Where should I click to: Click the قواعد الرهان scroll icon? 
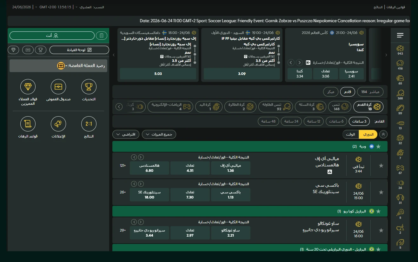(x=28, y=124)
